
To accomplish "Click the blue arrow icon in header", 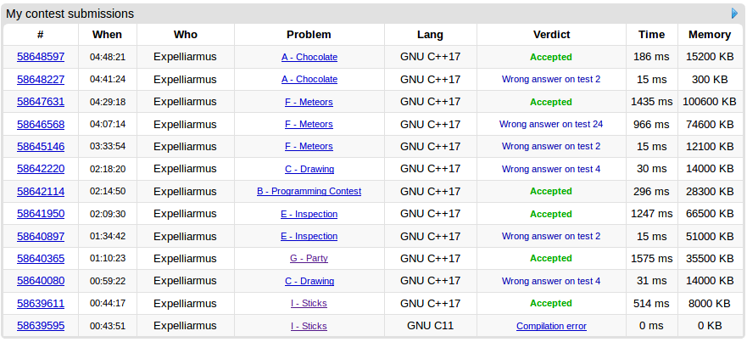I will tap(735, 14).
